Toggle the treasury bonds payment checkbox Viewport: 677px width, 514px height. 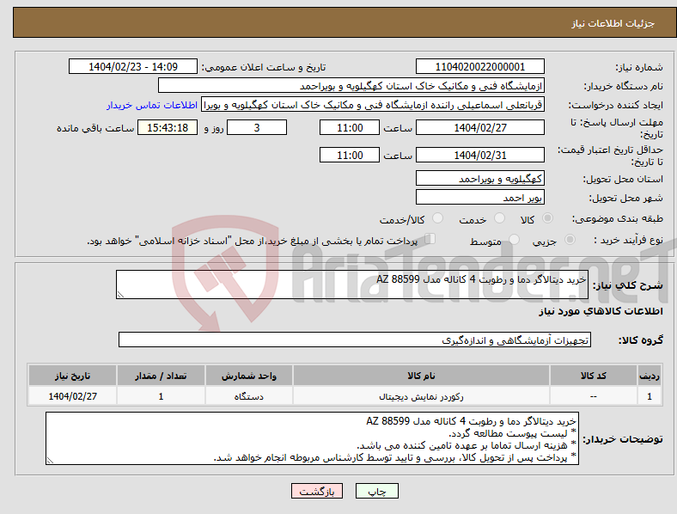tap(430, 238)
